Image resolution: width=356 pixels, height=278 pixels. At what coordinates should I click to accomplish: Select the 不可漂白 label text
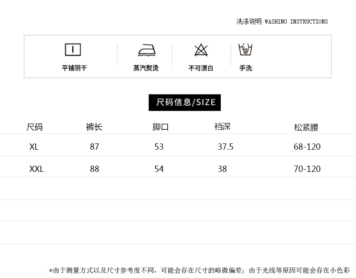tap(201, 68)
